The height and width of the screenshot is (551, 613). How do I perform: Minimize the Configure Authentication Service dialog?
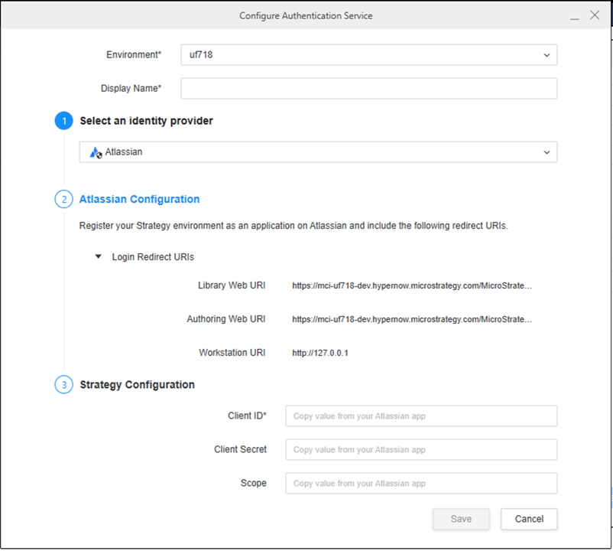click(x=573, y=15)
